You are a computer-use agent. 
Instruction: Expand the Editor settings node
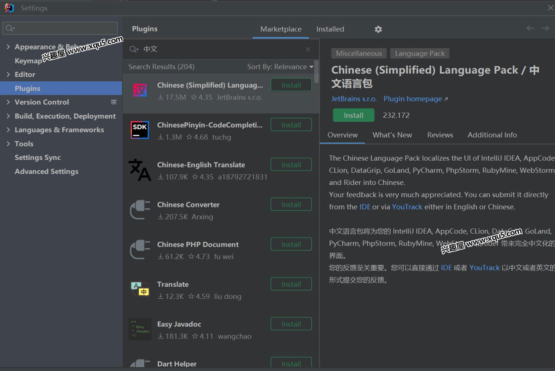pos(8,74)
